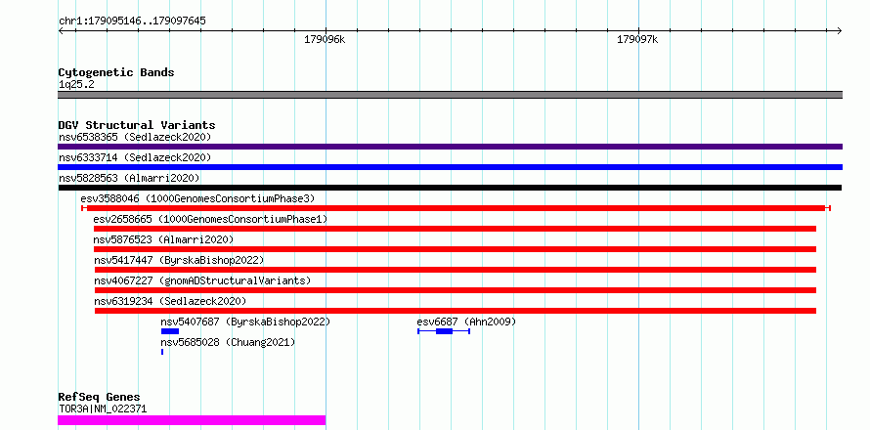Click the gray 1q25.2 cytogenetic band bar

point(450,95)
